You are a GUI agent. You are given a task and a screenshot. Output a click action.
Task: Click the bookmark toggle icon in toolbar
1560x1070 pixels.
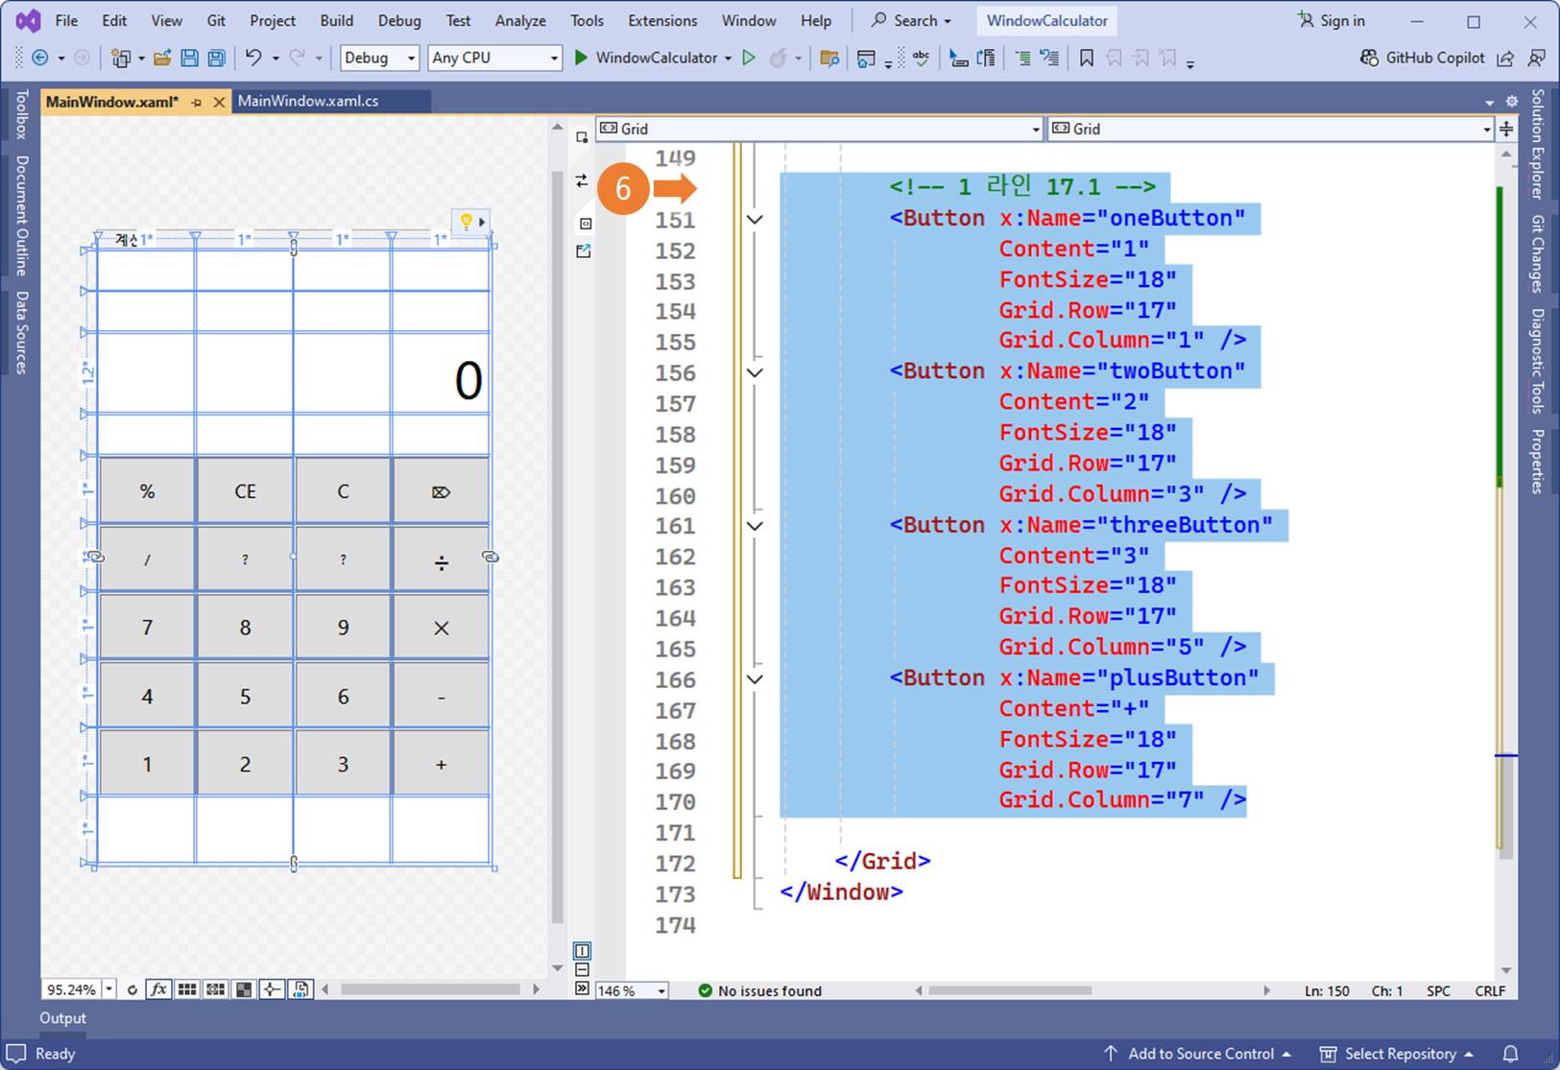click(1086, 59)
